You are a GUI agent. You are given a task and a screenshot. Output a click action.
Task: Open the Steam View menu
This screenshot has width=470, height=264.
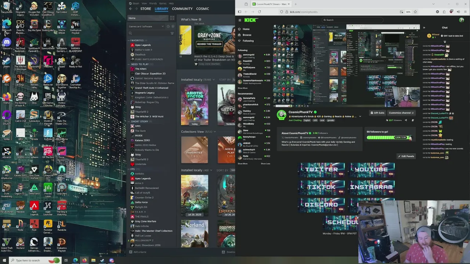point(144,3)
